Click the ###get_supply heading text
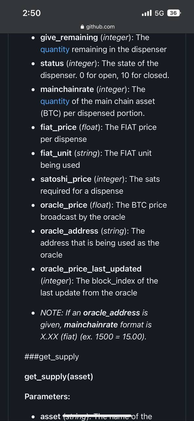 point(52,357)
